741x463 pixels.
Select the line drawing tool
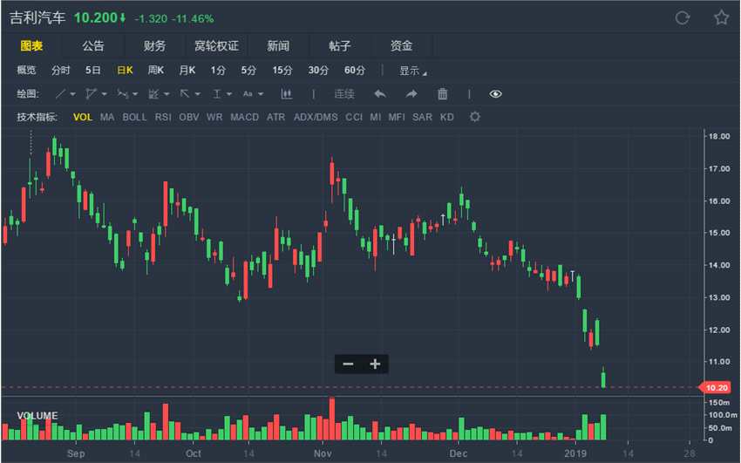[x=60, y=94]
